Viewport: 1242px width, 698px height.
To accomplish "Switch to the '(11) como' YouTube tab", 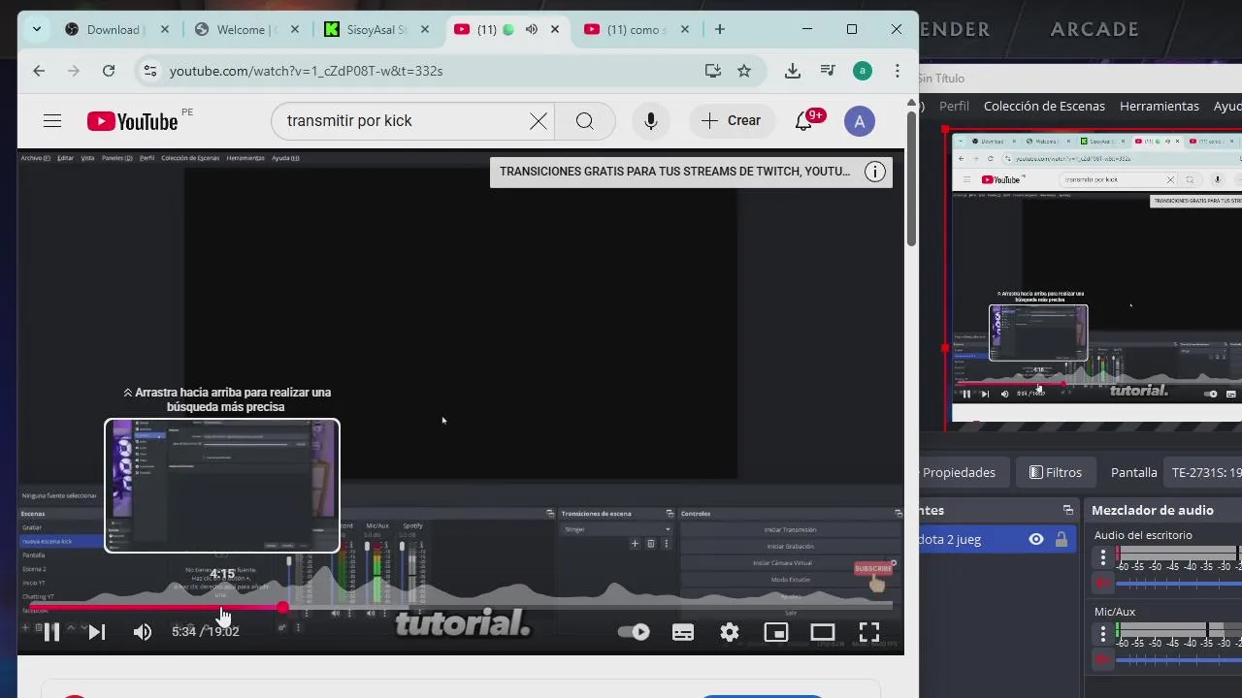I will click(636, 29).
